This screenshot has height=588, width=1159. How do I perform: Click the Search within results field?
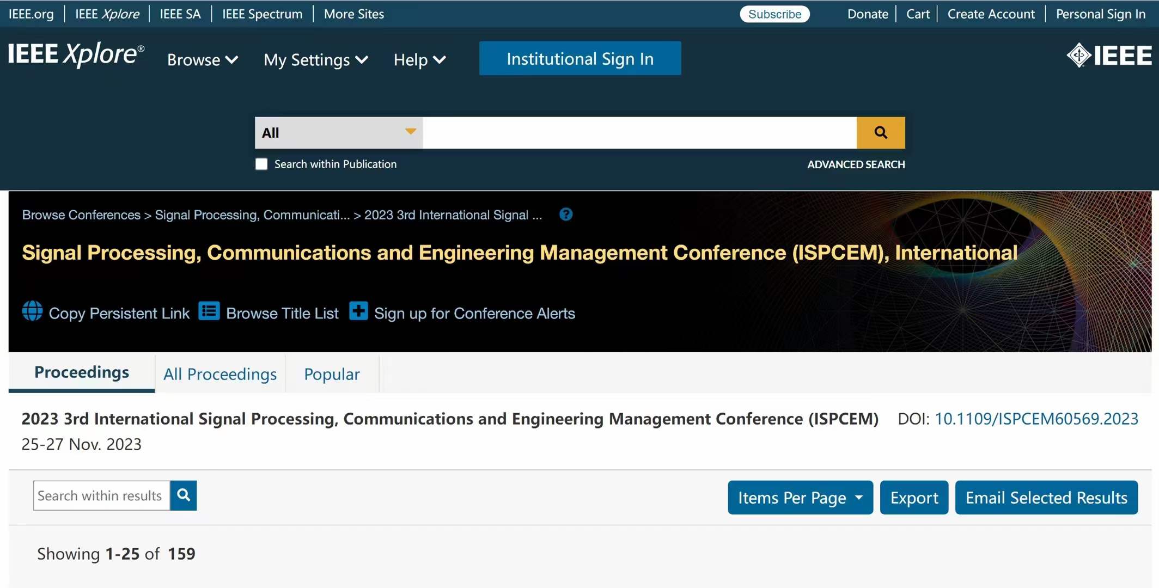click(102, 495)
